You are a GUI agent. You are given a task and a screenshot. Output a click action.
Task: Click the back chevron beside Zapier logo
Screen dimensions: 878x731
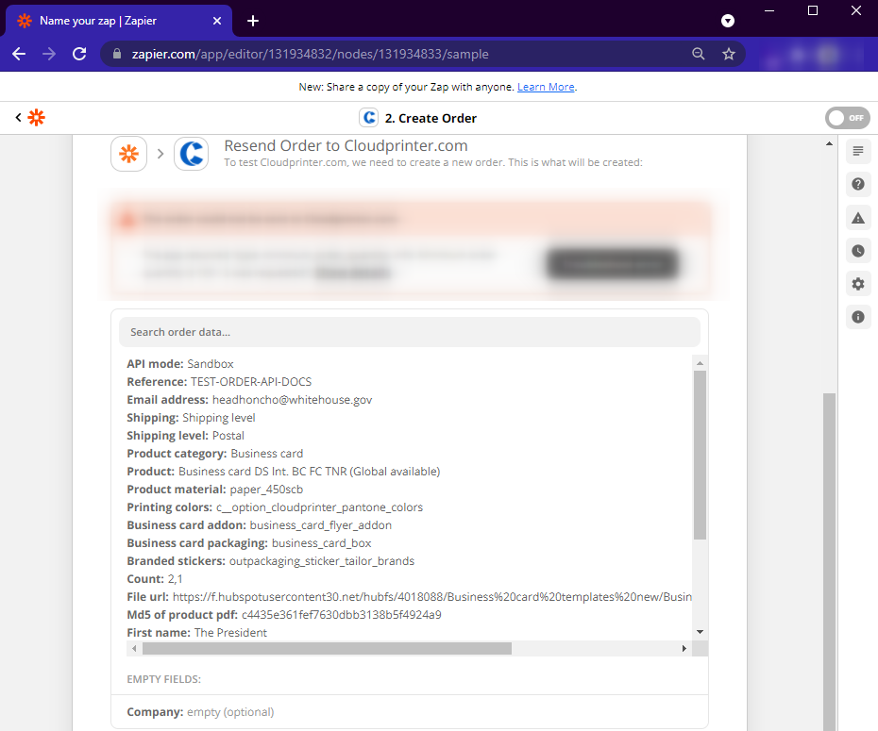pyautogui.click(x=19, y=117)
